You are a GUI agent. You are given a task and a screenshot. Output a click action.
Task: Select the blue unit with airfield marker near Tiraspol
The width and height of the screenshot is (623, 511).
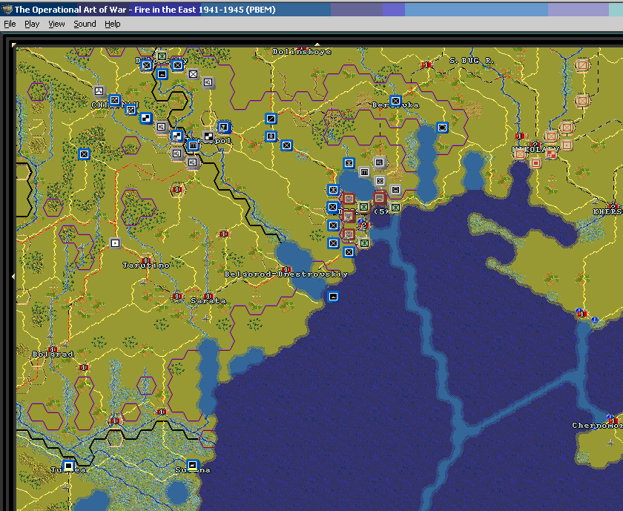(224, 128)
